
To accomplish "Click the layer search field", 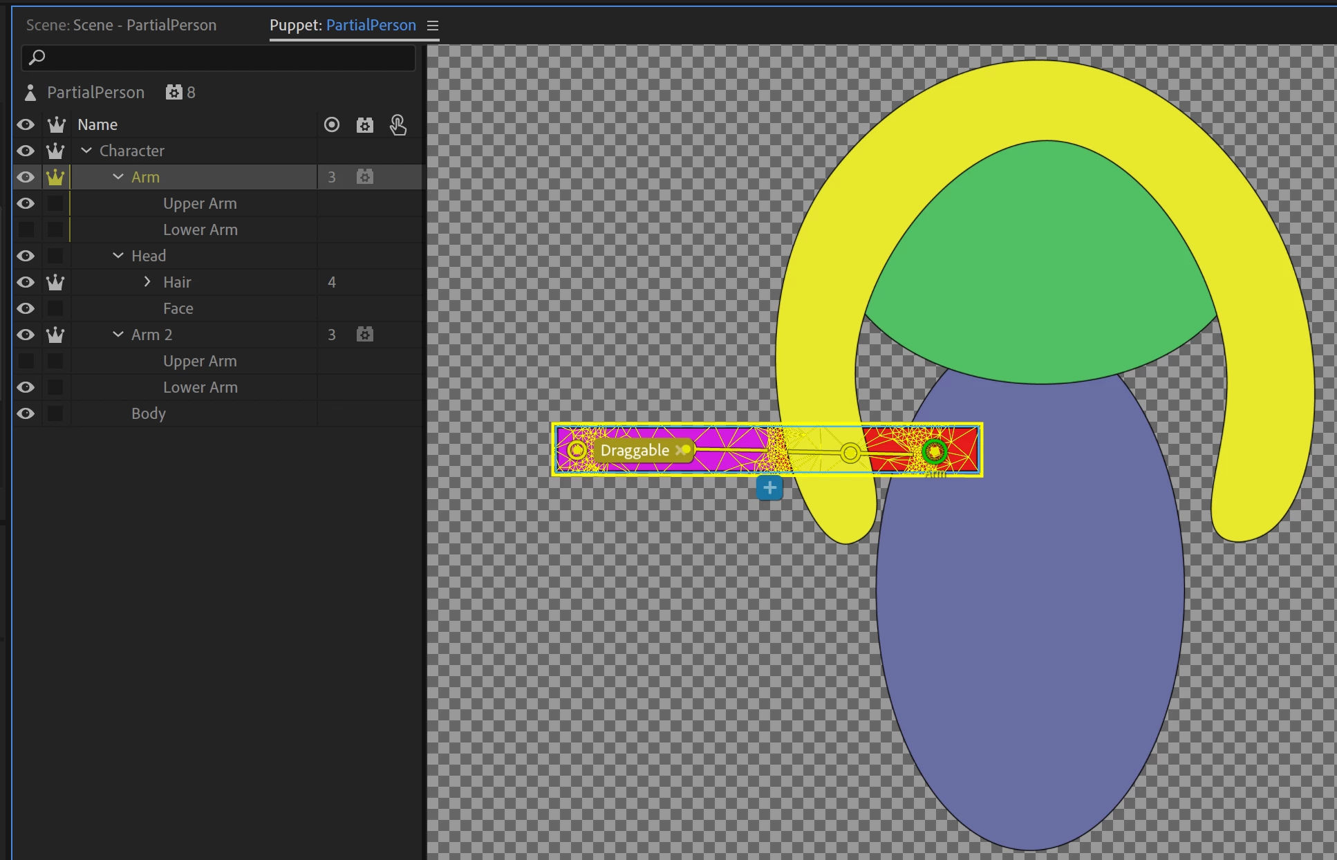I will point(218,57).
